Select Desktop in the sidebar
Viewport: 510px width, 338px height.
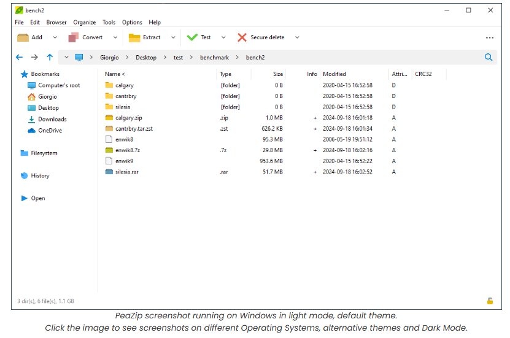click(x=48, y=108)
